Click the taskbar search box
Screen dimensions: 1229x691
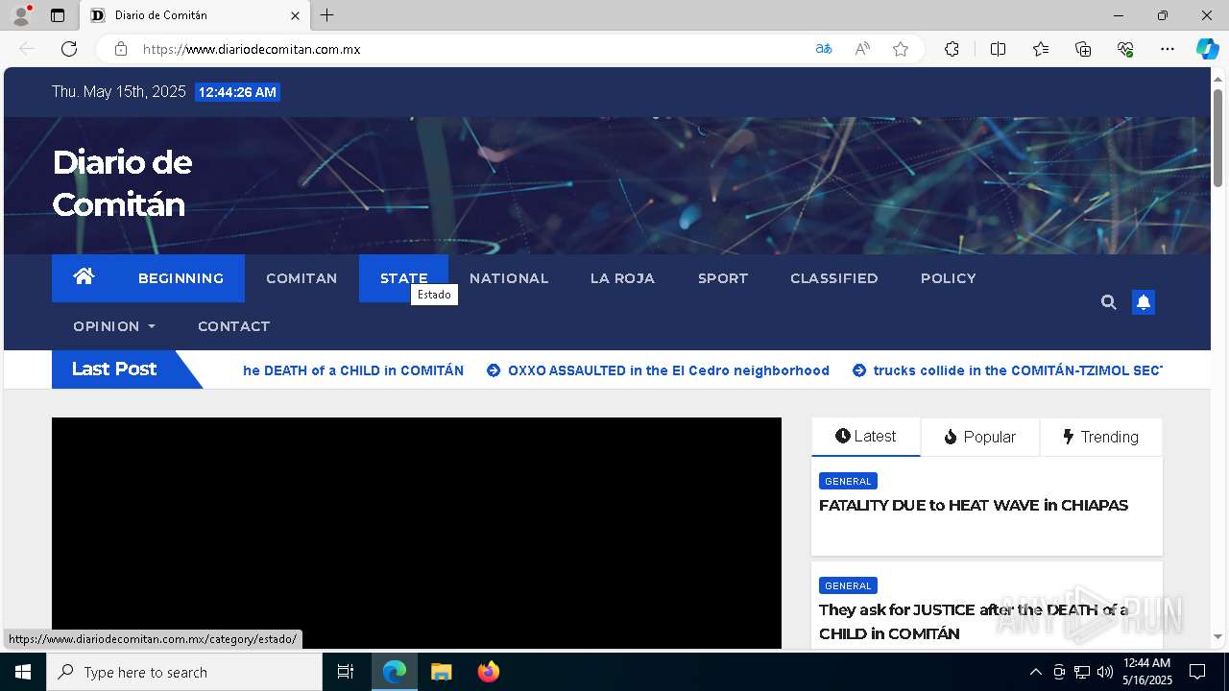pyautogui.click(x=184, y=672)
